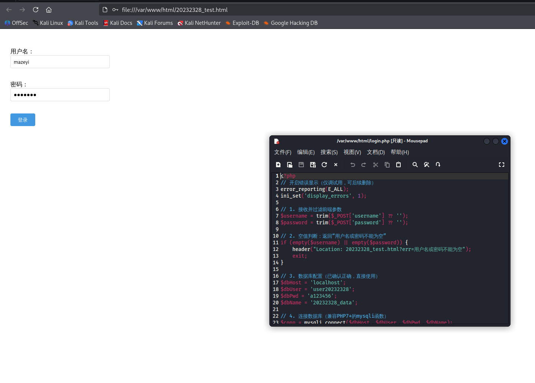Viewport: 535px width, 383px height.
Task: Open Find with the magnifier icon
Action: pyautogui.click(x=415, y=165)
